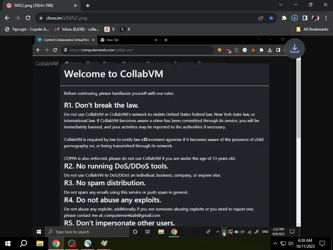Expand hidden tray icons on the outer taskbar
The image size is (333, 250).
tap(275, 243)
